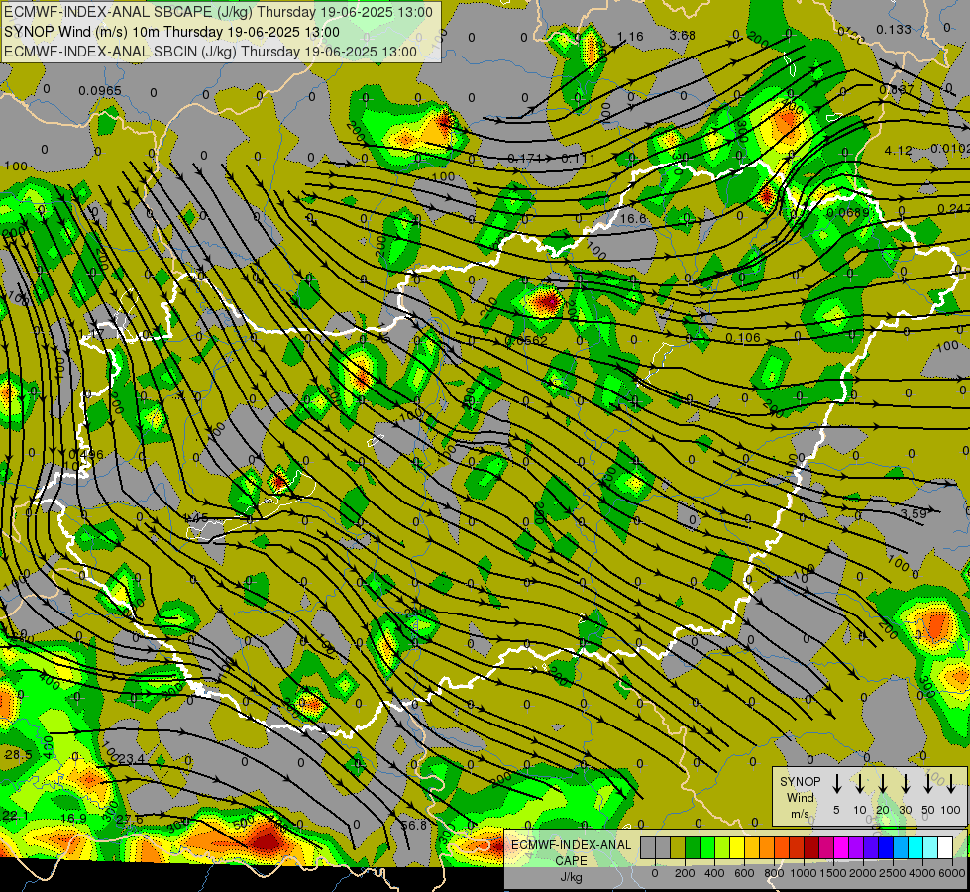Click the 0.496 value on the map
This screenshot has width=970, height=892.
[86, 454]
